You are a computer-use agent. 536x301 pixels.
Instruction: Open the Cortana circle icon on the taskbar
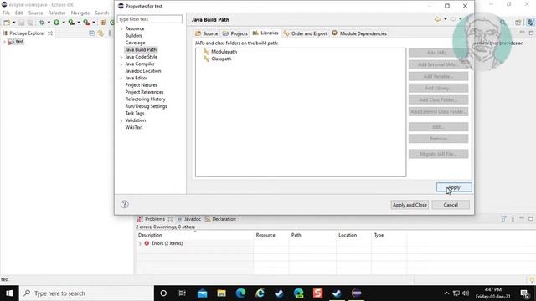point(163,293)
